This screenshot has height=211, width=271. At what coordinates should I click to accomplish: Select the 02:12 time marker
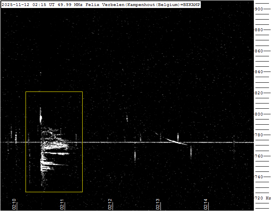(x=110, y=204)
